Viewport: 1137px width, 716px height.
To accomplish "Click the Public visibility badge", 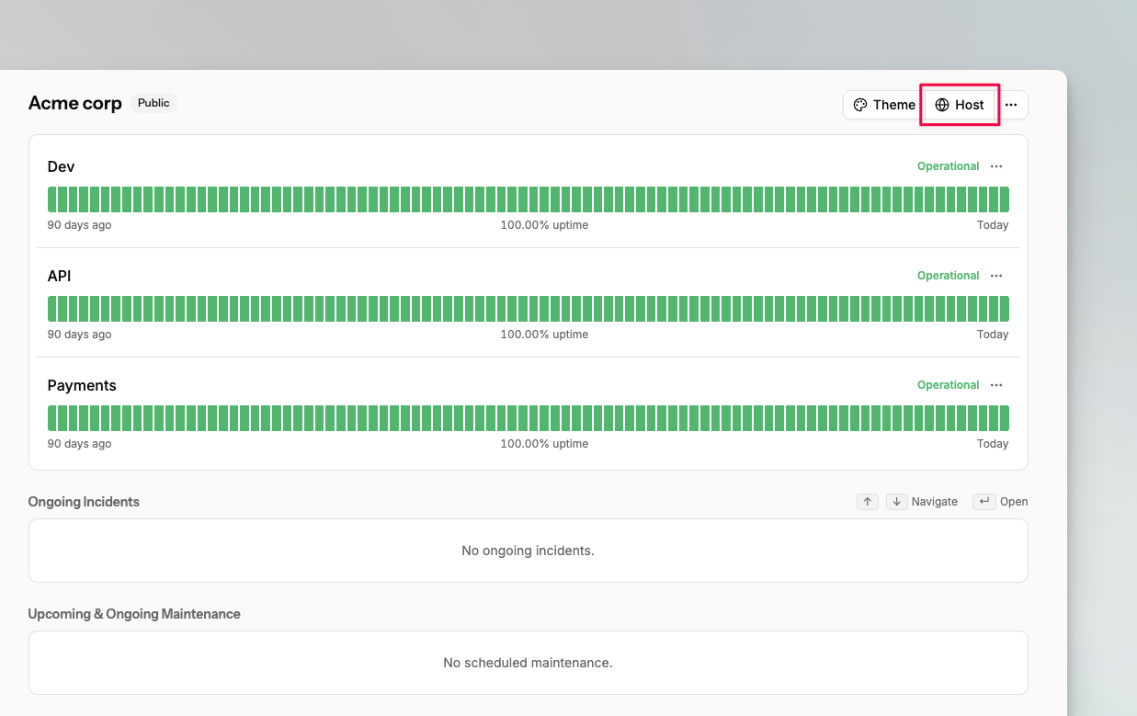I will point(153,103).
